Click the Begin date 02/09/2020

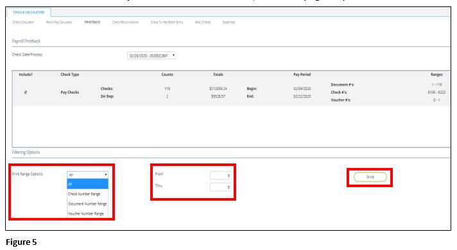302,88
